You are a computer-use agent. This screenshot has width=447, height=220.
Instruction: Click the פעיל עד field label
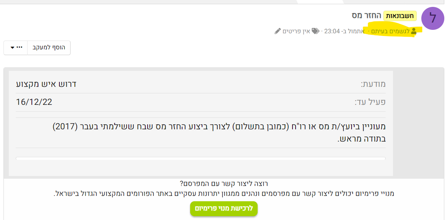click(x=370, y=102)
